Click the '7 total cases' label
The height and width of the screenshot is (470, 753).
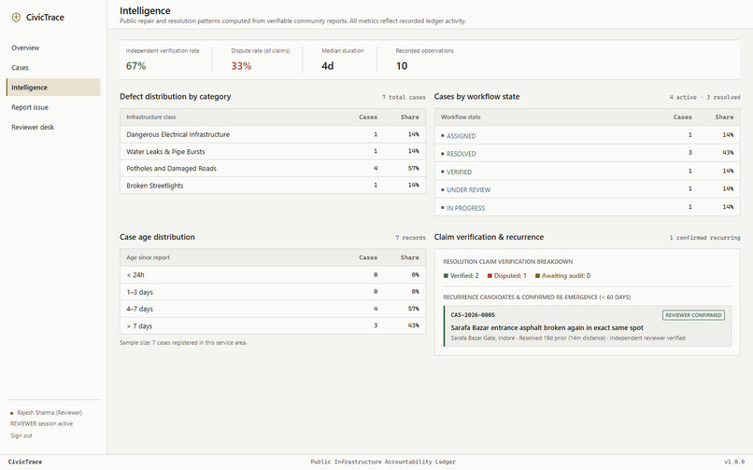[404, 97]
